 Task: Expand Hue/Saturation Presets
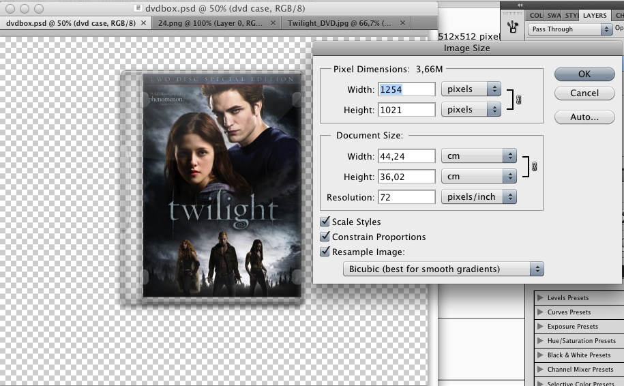point(540,340)
